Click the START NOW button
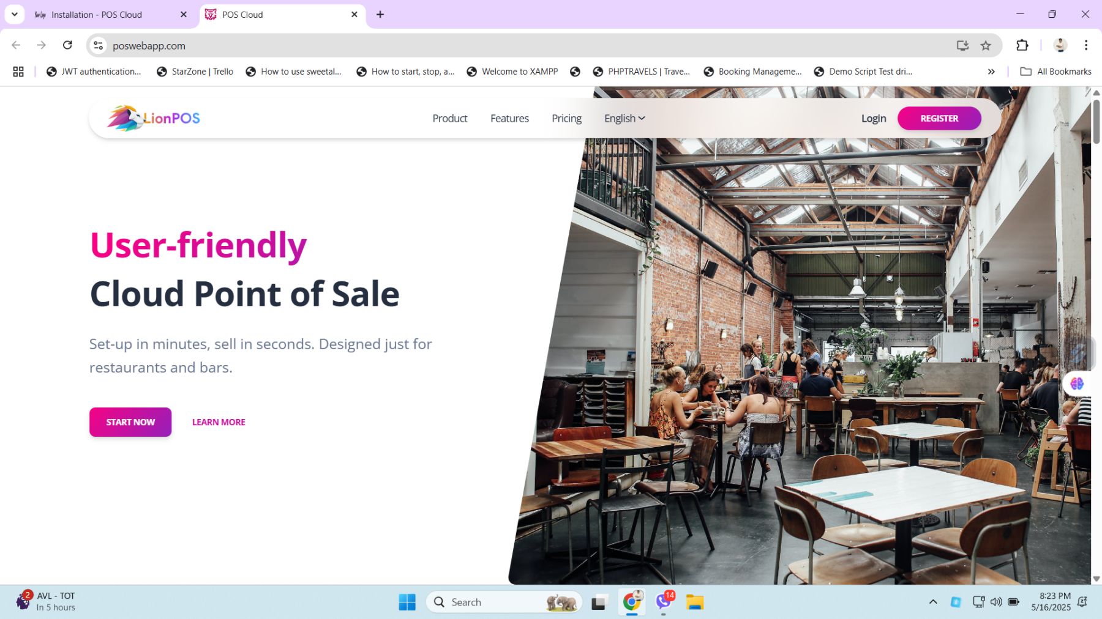Viewport: 1102px width, 619px height. (130, 422)
